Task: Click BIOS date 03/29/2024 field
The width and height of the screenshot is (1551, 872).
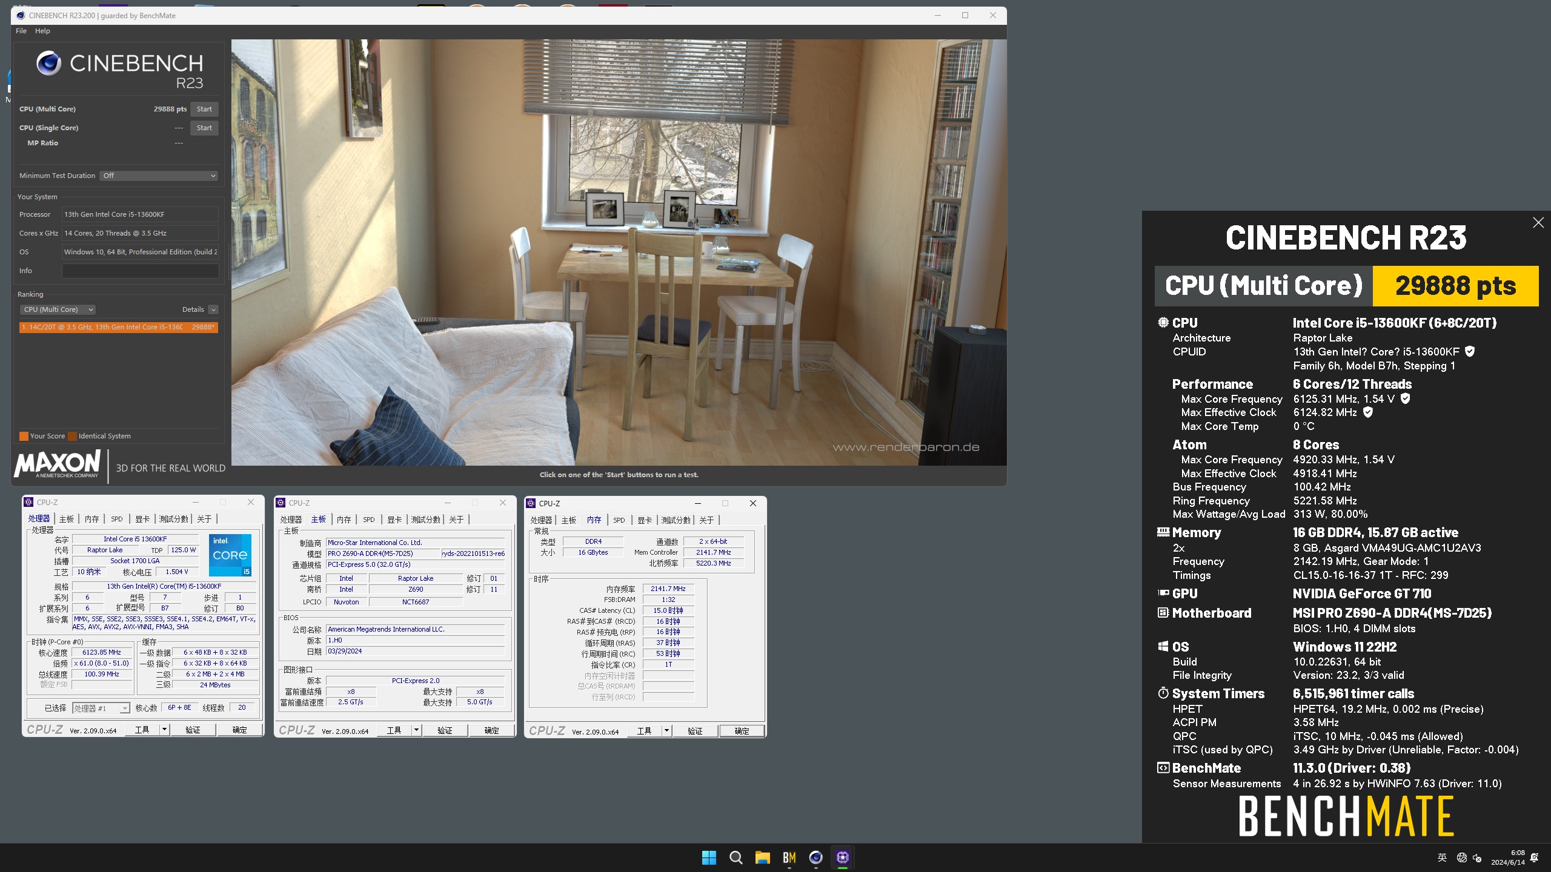Action: coord(416,651)
